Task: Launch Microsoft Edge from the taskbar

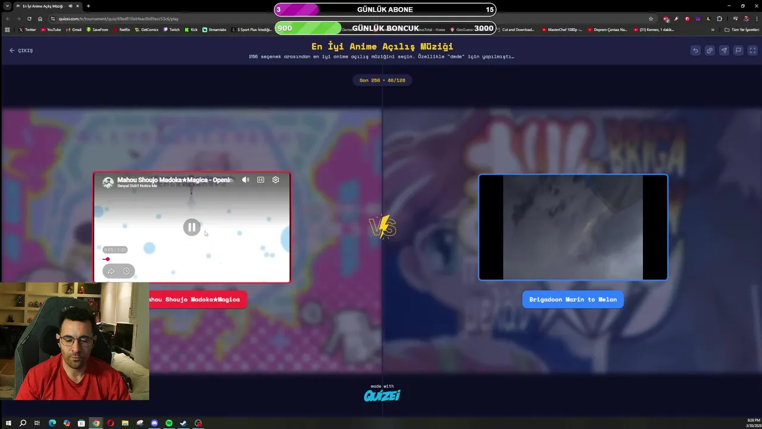Action: pos(52,423)
